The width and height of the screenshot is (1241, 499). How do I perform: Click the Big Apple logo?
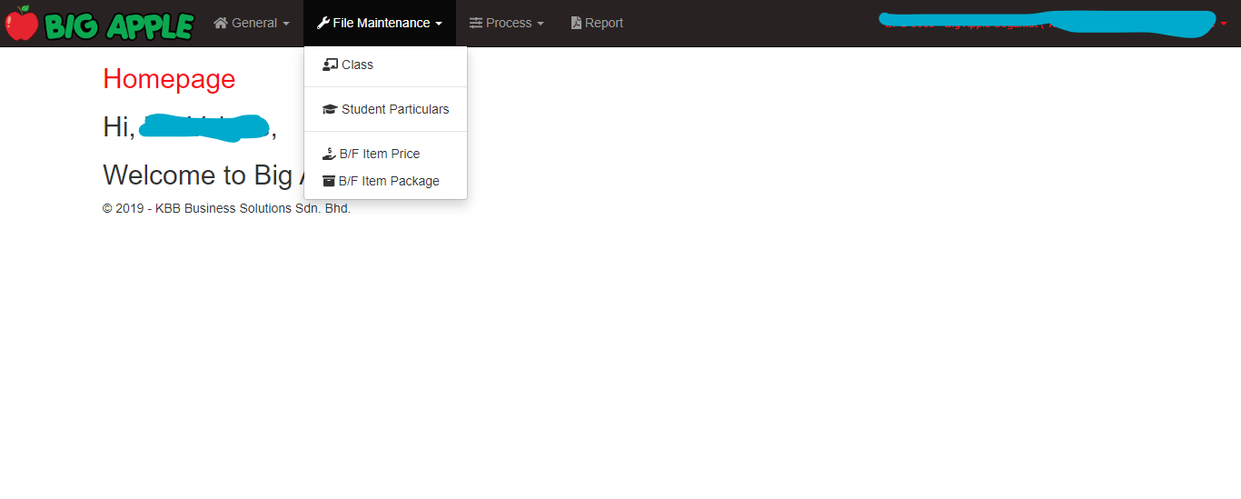pos(100,23)
